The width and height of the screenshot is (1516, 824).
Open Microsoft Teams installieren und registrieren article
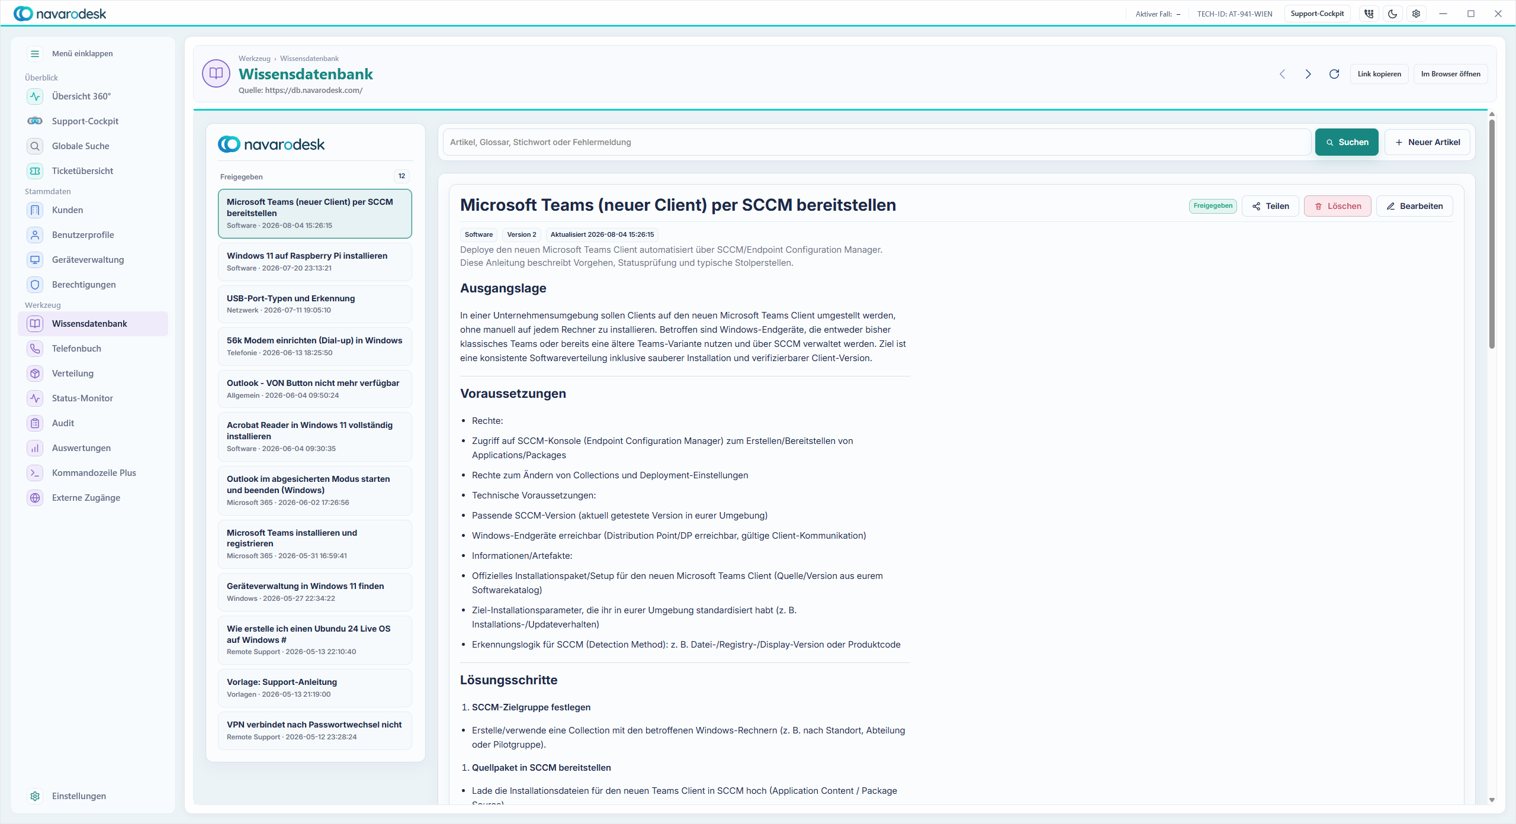315,544
